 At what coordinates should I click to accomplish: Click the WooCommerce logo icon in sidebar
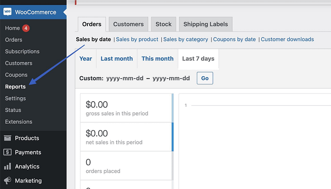(x=8, y=12)
